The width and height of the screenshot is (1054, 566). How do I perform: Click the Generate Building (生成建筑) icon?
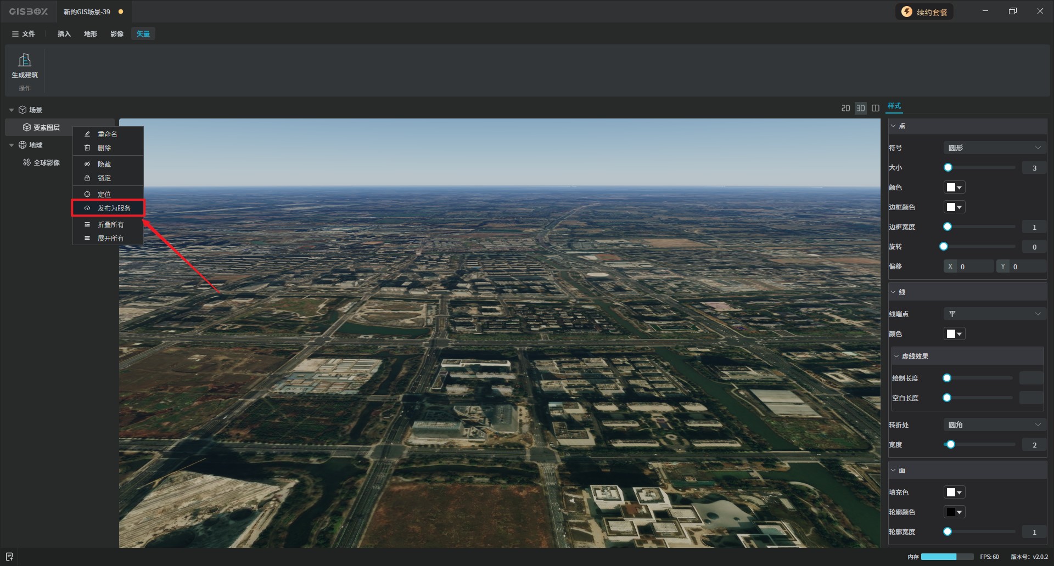[25, 60]
